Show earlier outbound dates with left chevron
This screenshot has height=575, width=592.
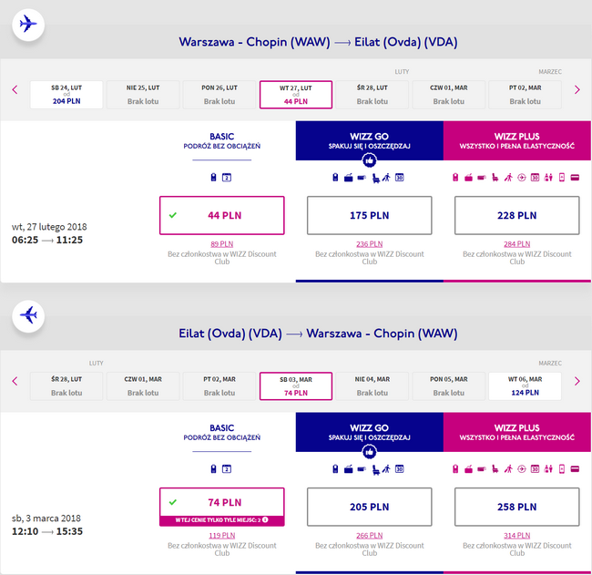pyautogui.click(x=15, y=89)
